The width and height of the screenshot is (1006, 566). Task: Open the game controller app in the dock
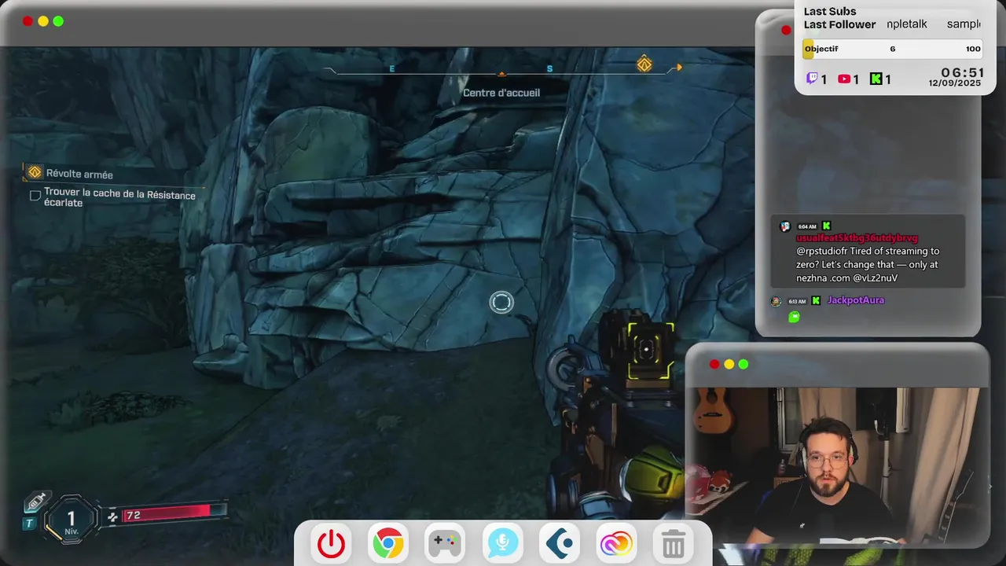pos(445,543)
